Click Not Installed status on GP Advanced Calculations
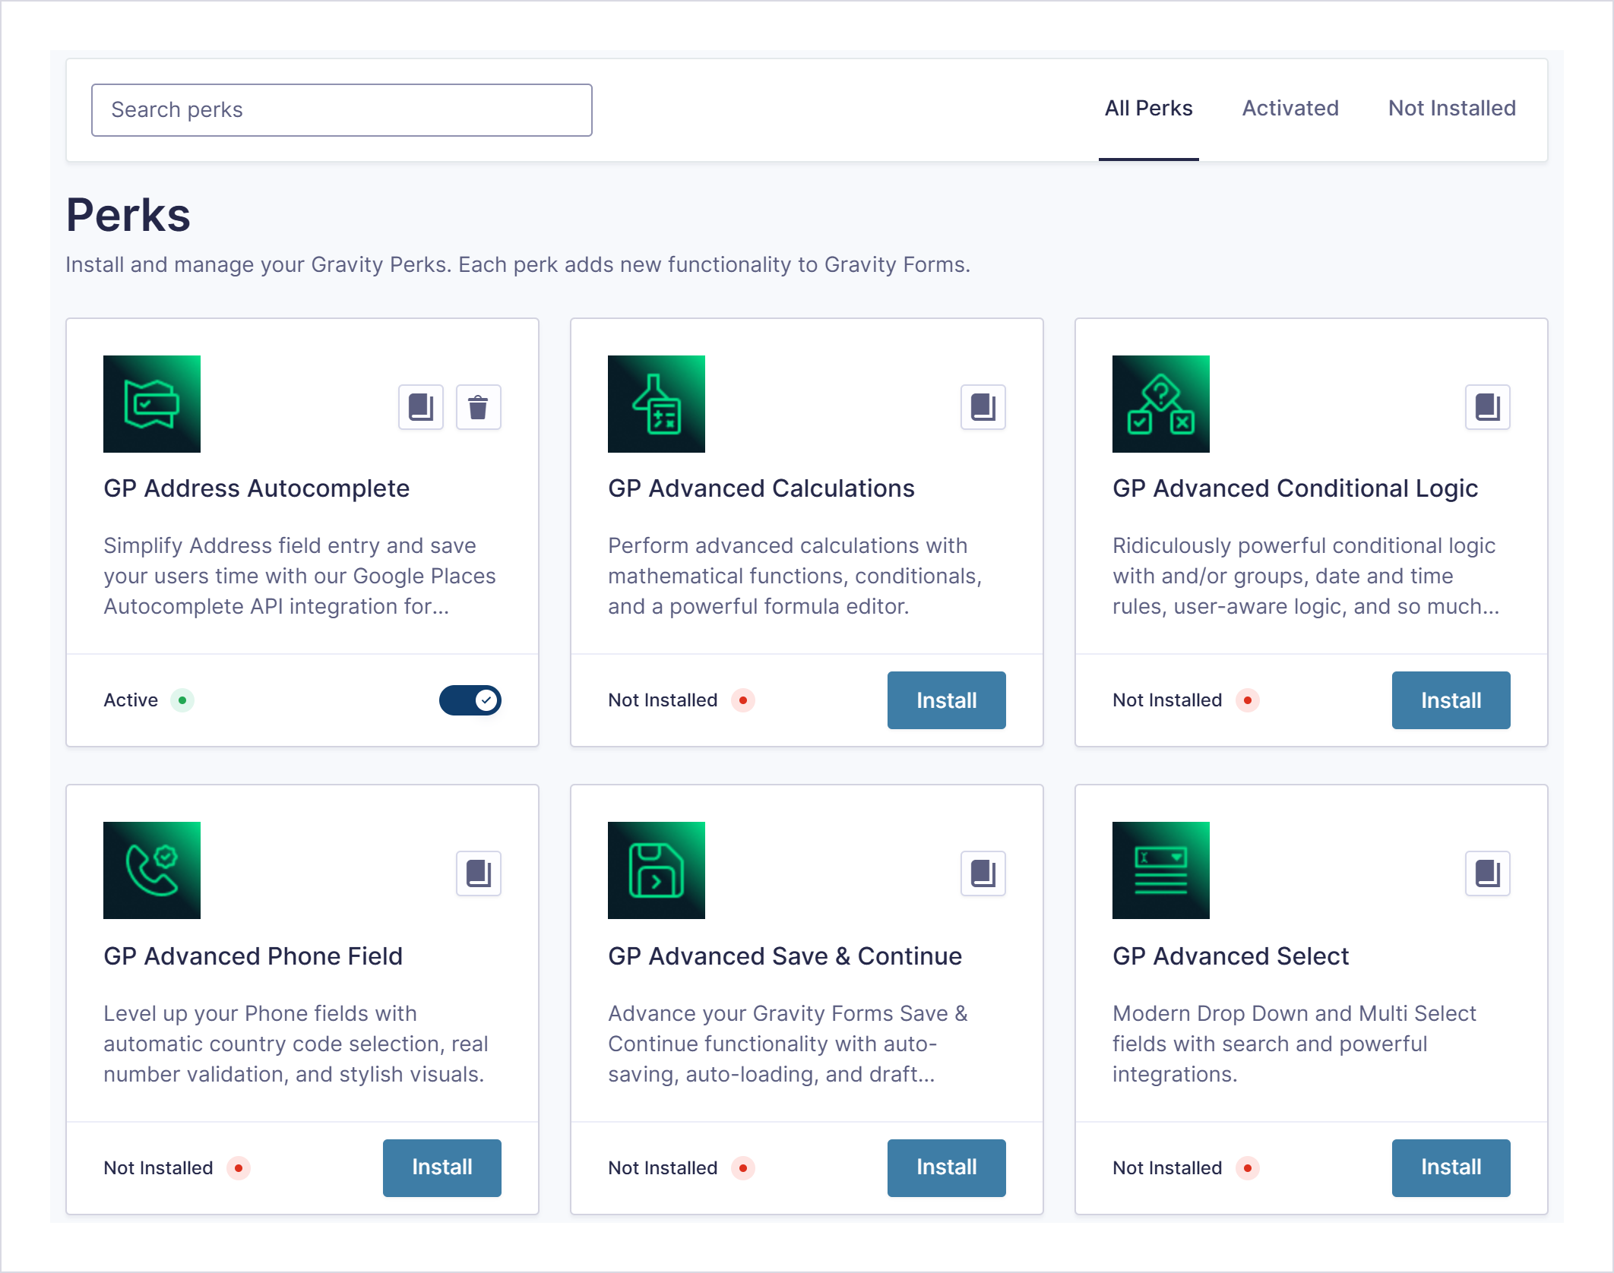 point(663,700)
